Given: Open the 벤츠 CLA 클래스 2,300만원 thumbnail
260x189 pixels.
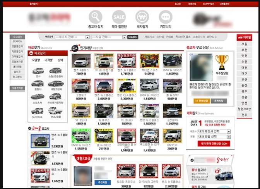Looking at the screenshot, I should (127, 86).
